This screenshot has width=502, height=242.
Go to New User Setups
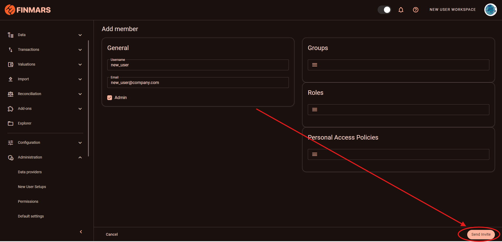[x=32, y=187]
